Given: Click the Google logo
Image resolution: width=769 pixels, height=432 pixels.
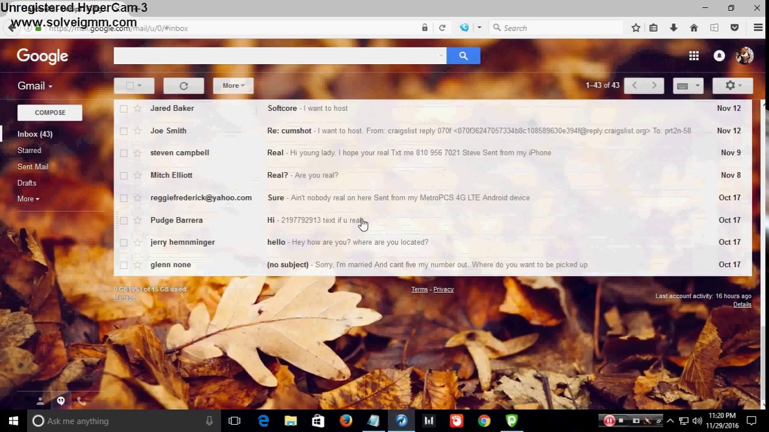Looking at the screenshot, I should click(42, 56).
